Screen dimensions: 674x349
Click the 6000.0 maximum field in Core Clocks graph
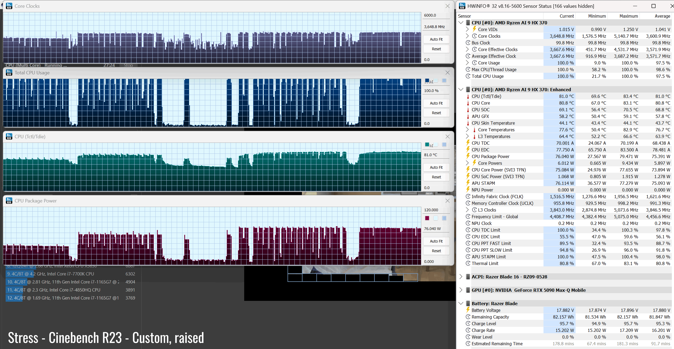[436, 15]
